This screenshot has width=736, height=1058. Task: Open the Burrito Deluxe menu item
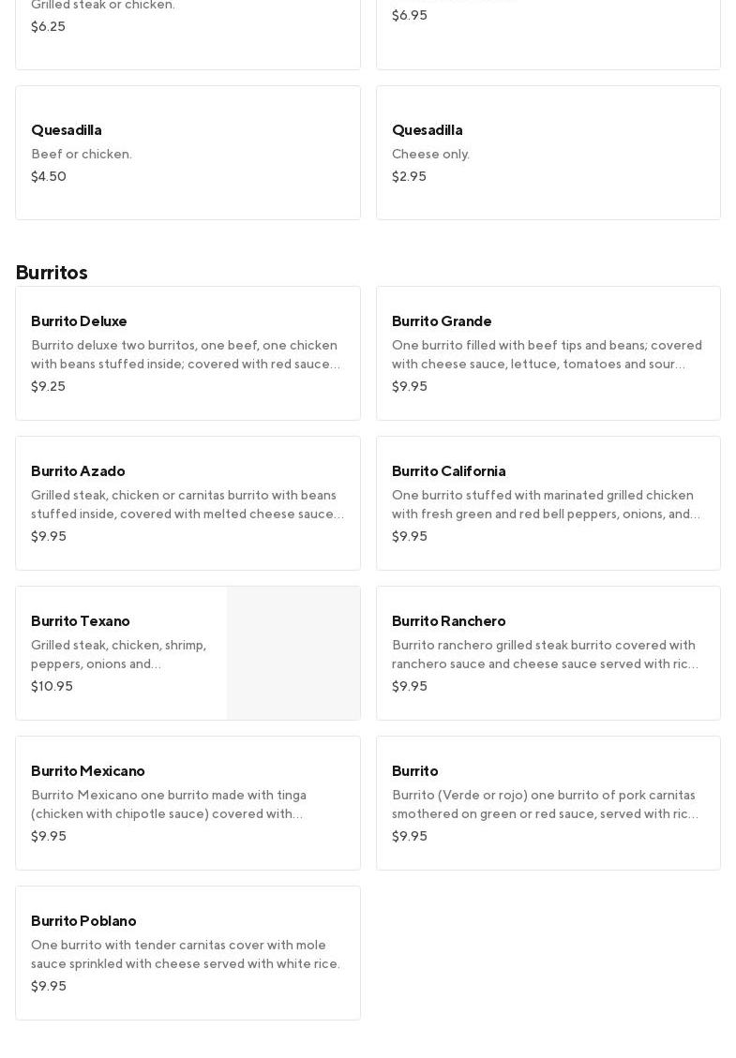click(188, 353)
